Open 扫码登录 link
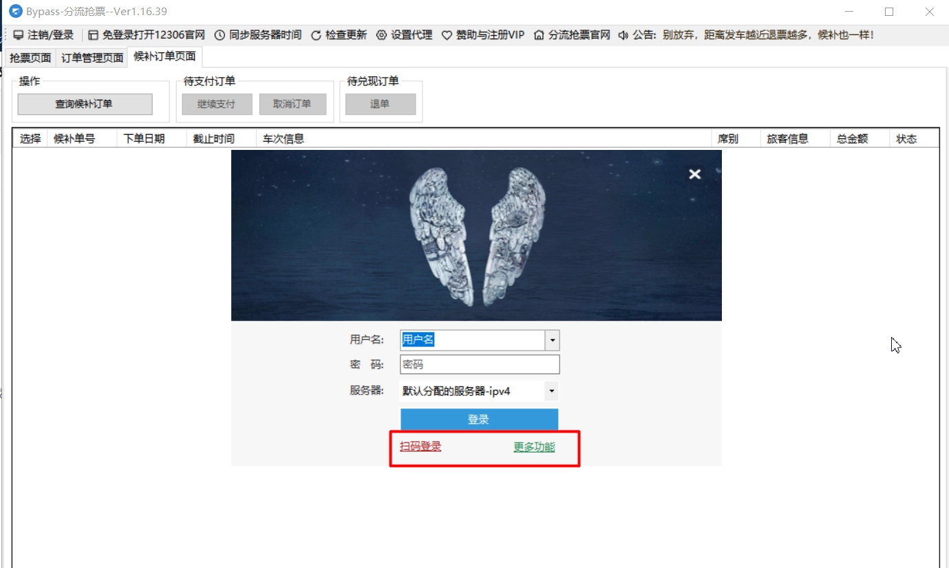 click(x=420, y=446)
